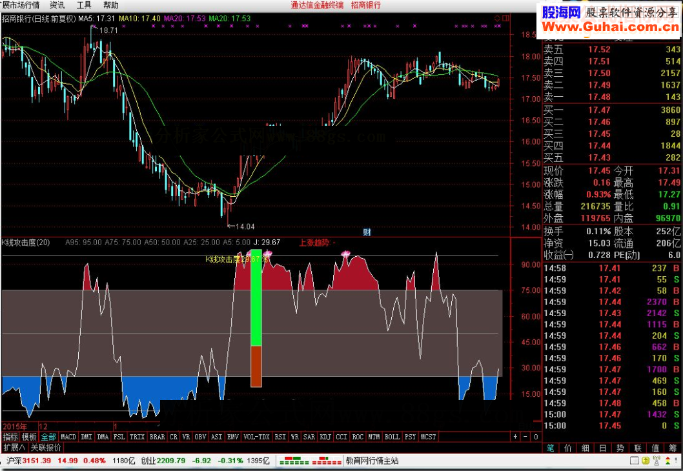Open the 工具 menu
Viewport: 683px width, 471px height.
click(x=84, y=5)
